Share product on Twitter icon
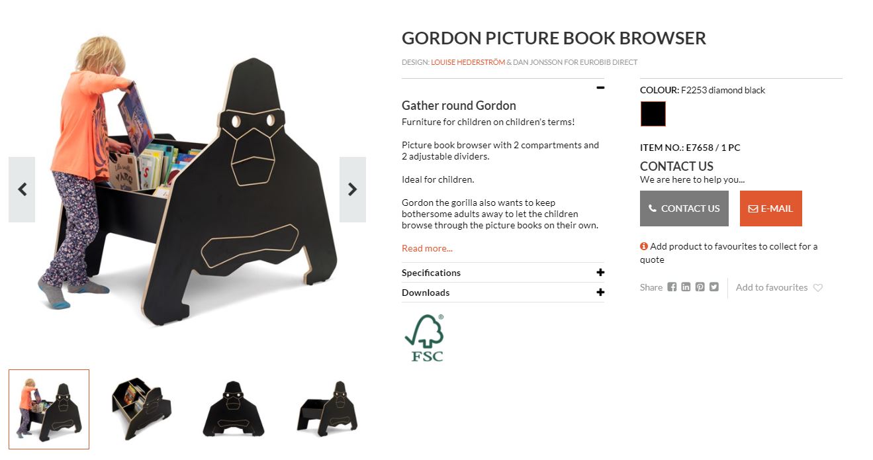This screenshot has width=873, height=460. pos(713,287)
